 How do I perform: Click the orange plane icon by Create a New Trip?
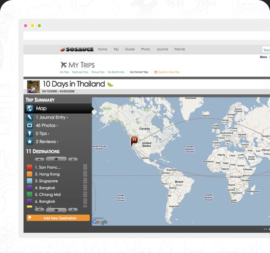click(x=156, y=72)
